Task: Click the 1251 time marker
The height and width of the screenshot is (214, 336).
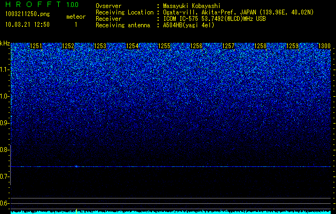Action: [x=36, y=46]
